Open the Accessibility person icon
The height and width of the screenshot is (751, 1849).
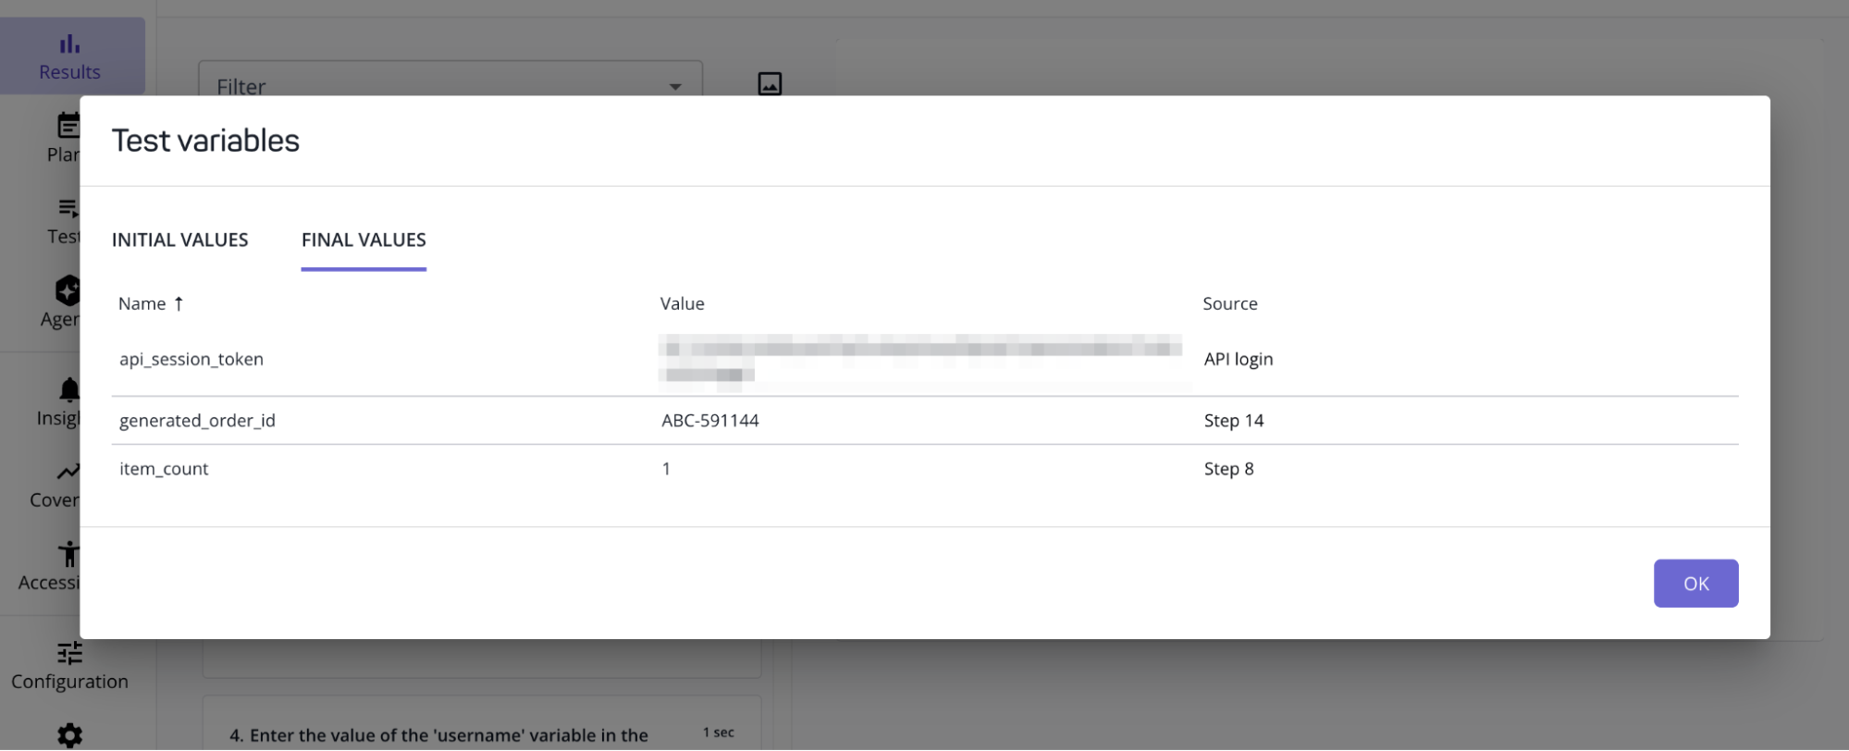pos(69,554)
